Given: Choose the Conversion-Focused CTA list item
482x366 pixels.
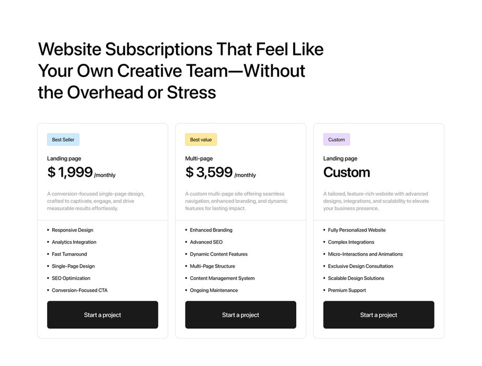Looking at the screenshot, I should [79, 290].
